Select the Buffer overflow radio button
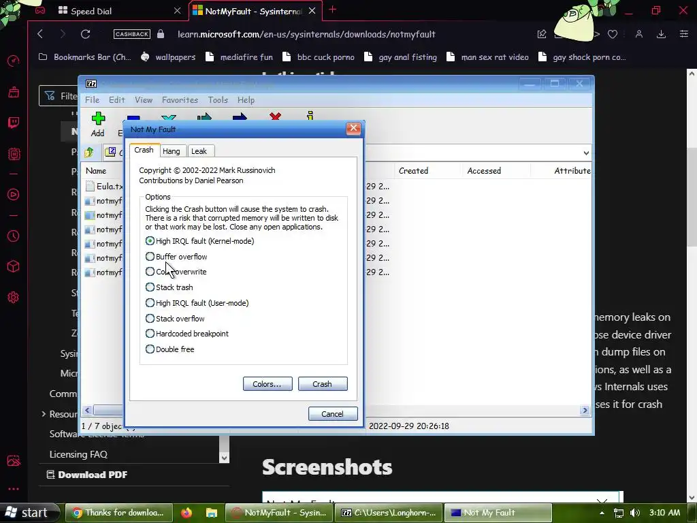Screen dimensions: 697x523 [150, 257]
